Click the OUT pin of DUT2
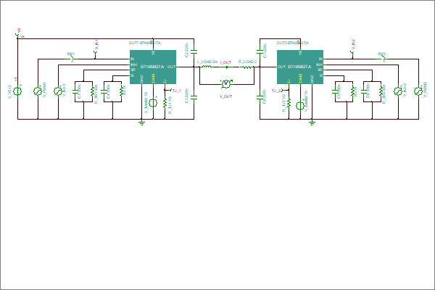 [281, 67]
